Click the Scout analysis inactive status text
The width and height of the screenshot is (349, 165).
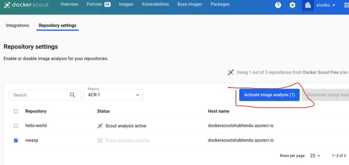point(128,140)
